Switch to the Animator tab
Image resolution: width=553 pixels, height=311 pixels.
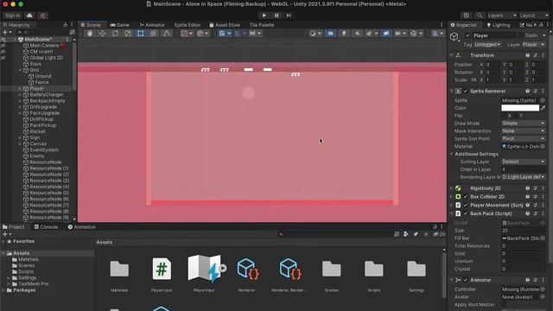coord(152,25)
